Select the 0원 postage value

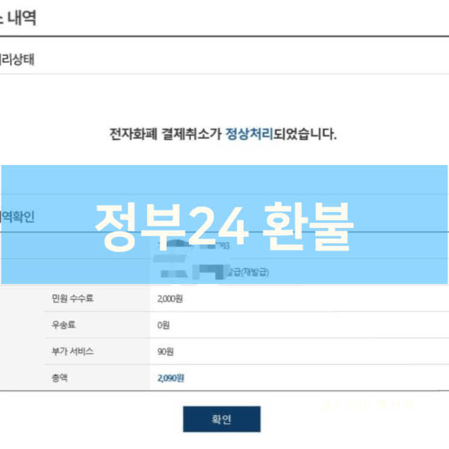pos(164,325)
